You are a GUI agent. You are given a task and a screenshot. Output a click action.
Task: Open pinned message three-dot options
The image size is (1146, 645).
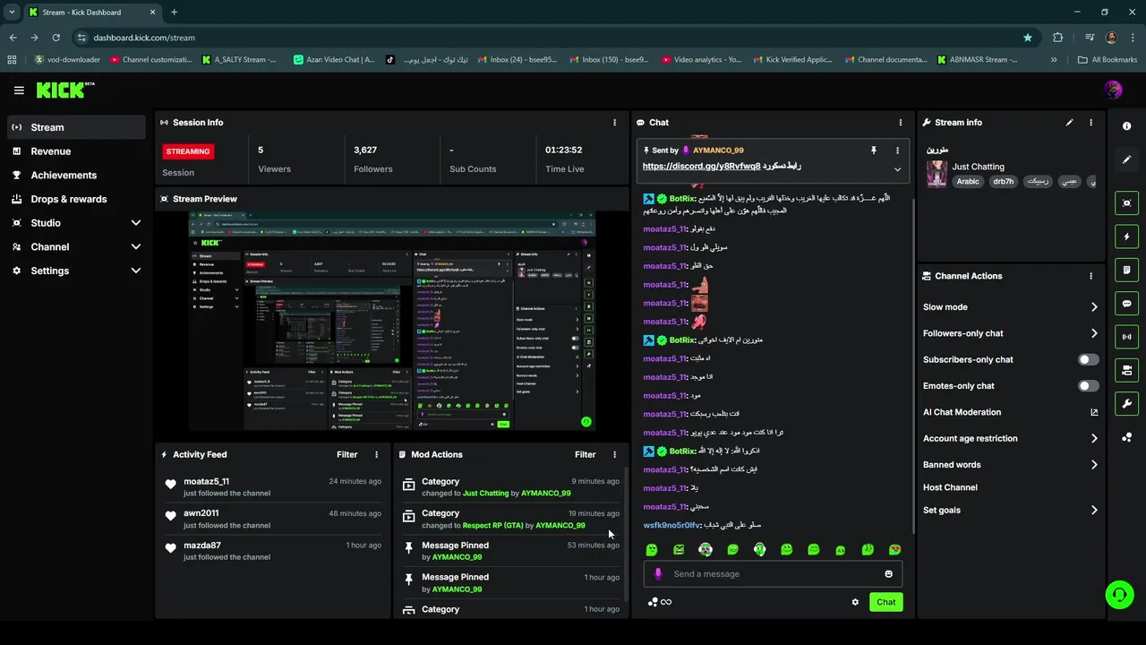tap(897, 150)
